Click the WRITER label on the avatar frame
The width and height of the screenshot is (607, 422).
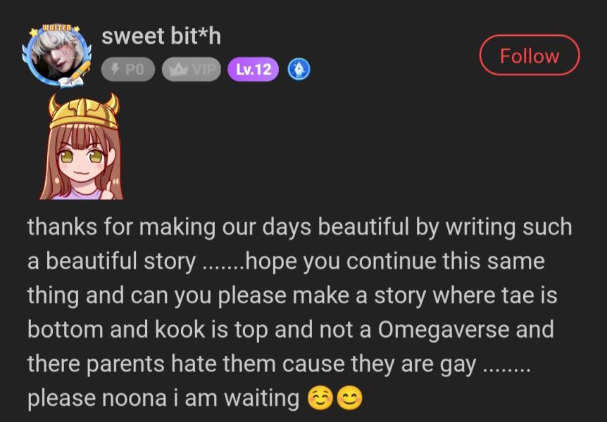(x=55, y=25)
